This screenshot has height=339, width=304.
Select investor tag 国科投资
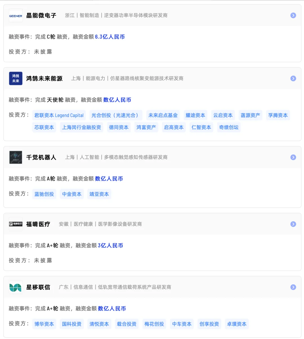click(72, 324)
